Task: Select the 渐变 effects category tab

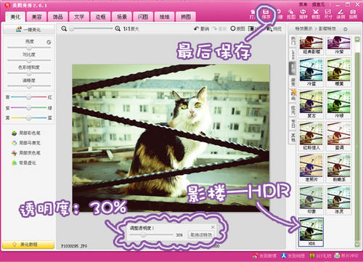Action: pos(293,82)
